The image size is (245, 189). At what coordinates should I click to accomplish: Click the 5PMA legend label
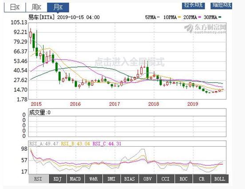(151, 17)
